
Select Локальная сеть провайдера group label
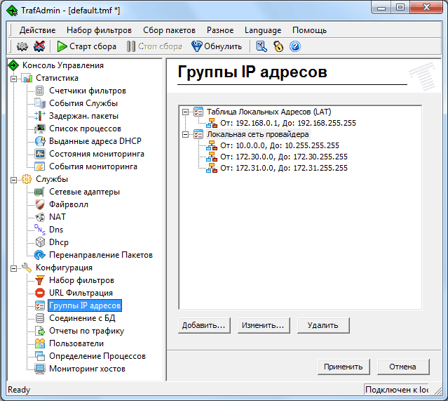[x=258, y=134]
